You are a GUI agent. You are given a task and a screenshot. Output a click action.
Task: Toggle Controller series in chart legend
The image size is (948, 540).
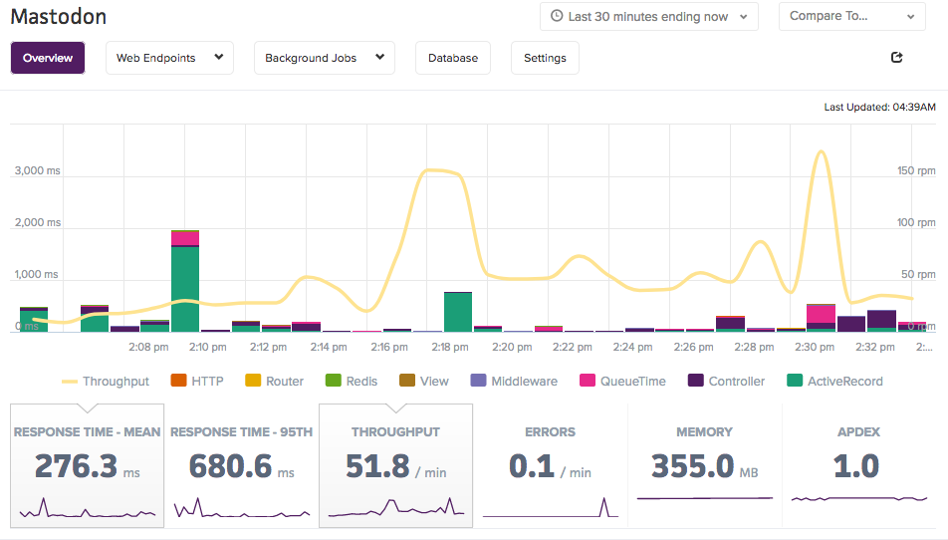[727, 381]
